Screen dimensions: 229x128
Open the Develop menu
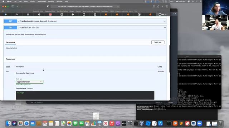pyautogui.click(x=51, y=1)
